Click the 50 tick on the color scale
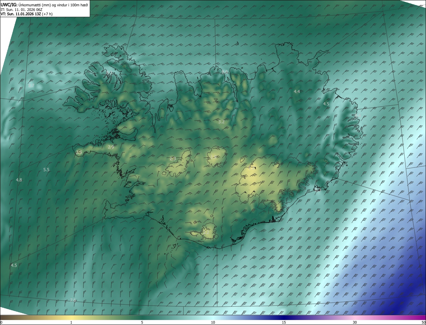This screenshot has width=426, height=325. click(423, 322)
